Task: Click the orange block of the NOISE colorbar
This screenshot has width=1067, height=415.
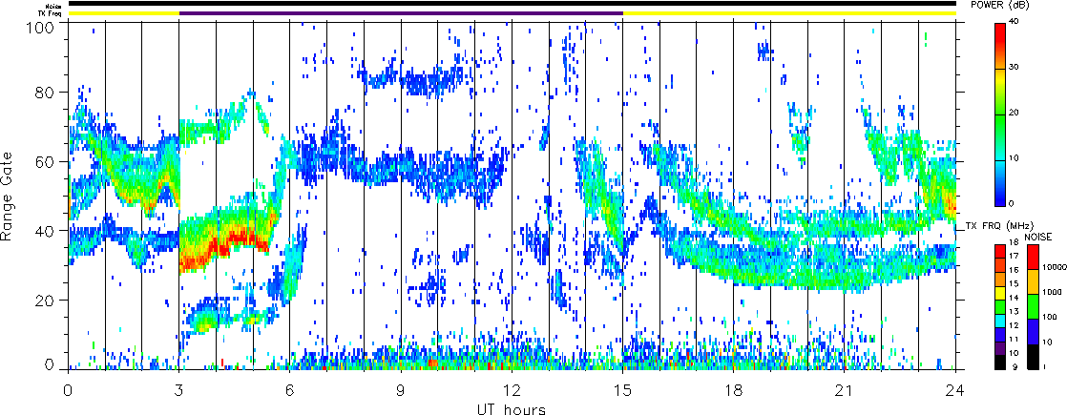Action: pos(1034,281)
